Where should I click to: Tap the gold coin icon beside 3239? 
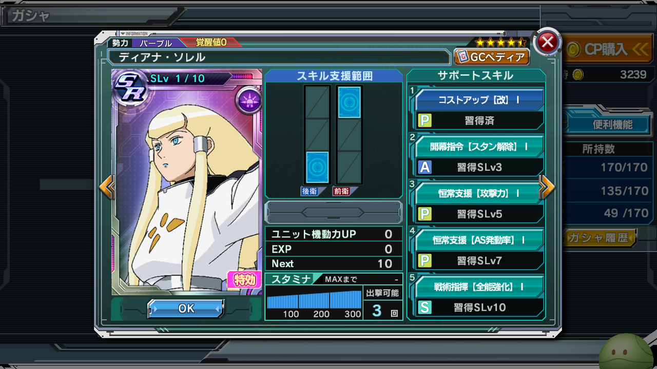[578, 75]
